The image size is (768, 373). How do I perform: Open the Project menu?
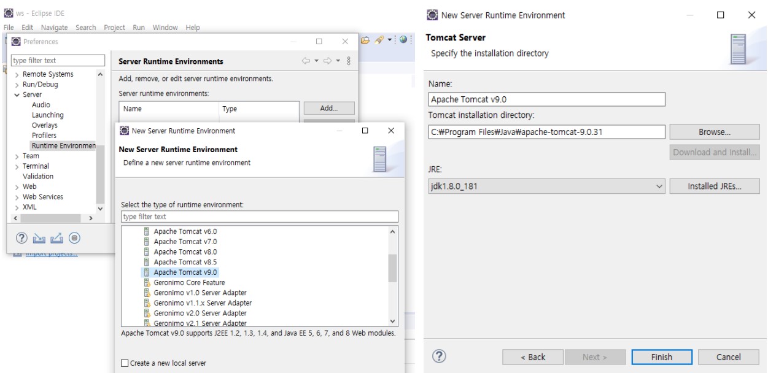click(115, 28)
